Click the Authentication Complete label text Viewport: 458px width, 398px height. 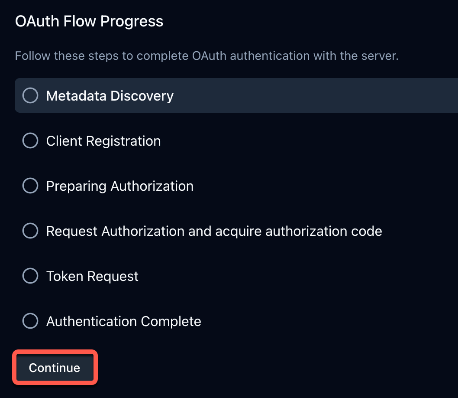pos(123,321)
